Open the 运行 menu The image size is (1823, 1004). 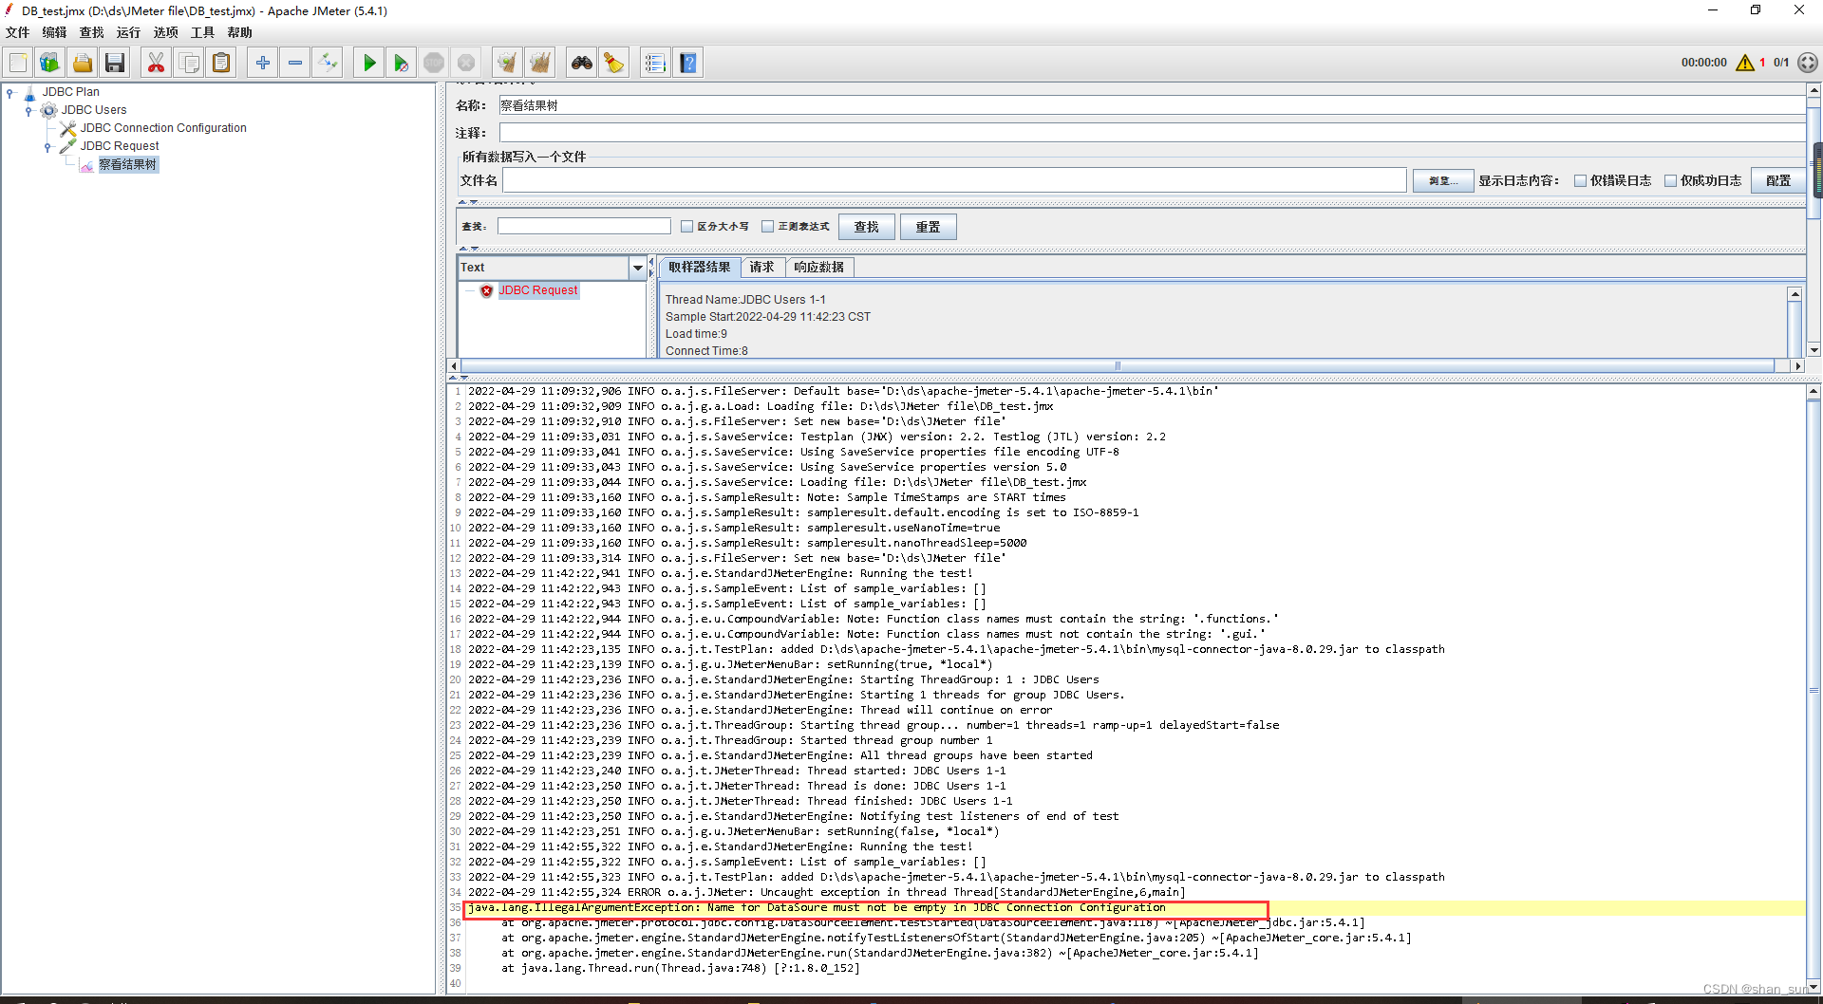[x=127, y=31]
